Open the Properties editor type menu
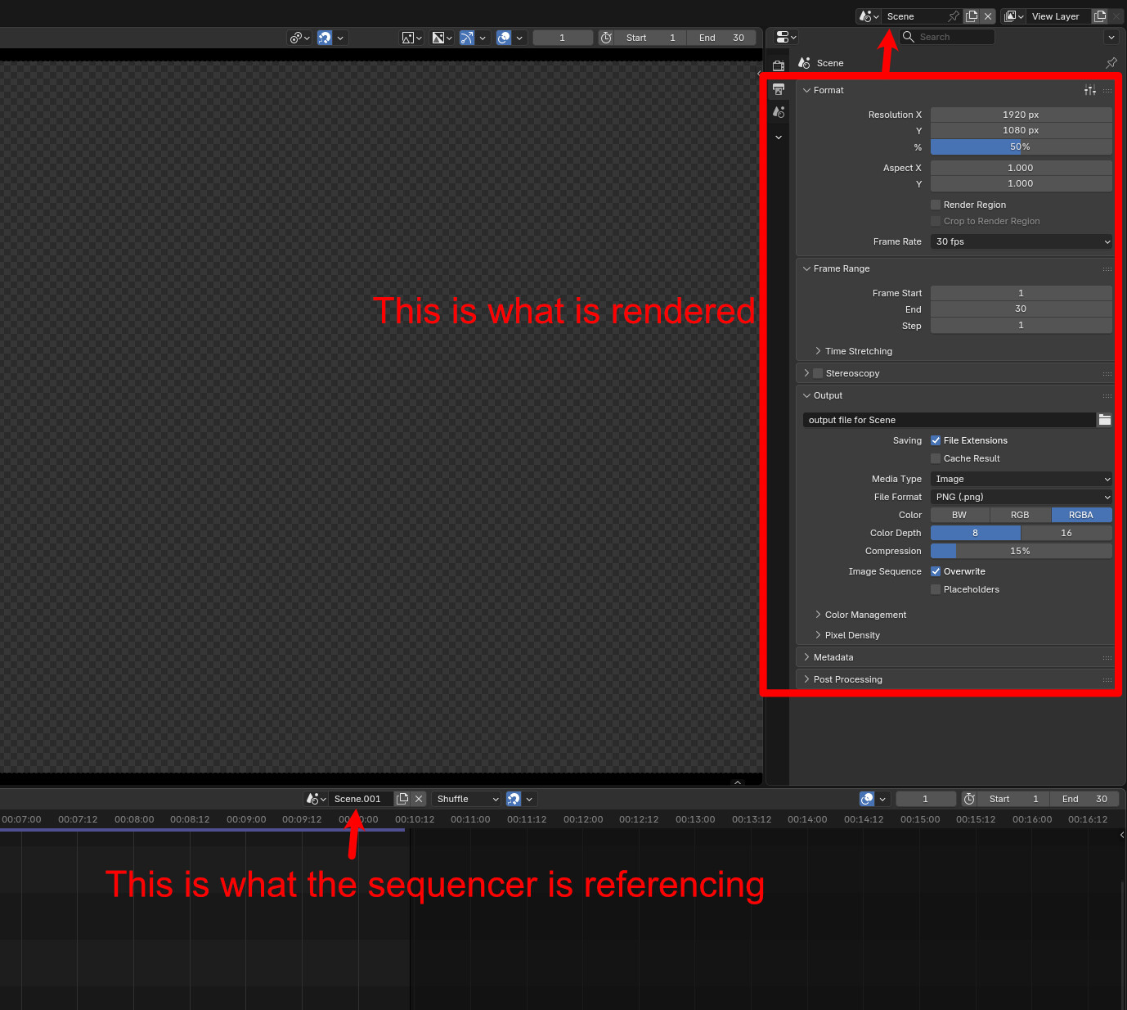Image resolution: width=1127 pixels, height=1010 pixels. 786,37
